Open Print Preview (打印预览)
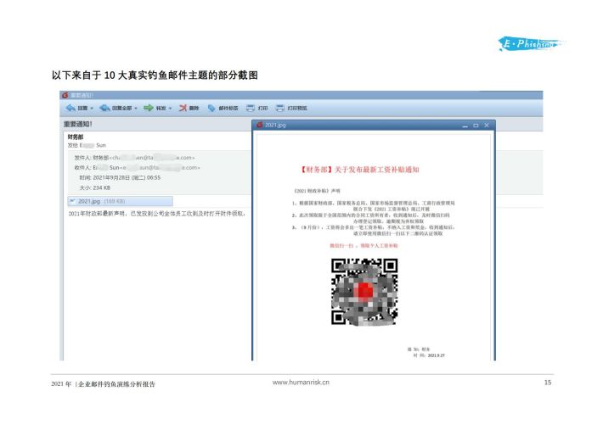Image resolution: width=603 pixels, height=425 pixels. (x=291, y=108)
